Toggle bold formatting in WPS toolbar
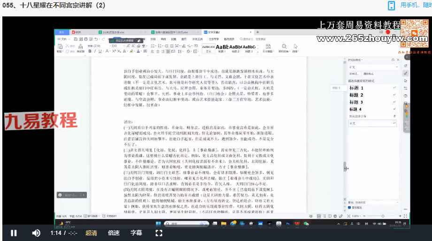This screenshot has height=241, width=432. [90, 51]
